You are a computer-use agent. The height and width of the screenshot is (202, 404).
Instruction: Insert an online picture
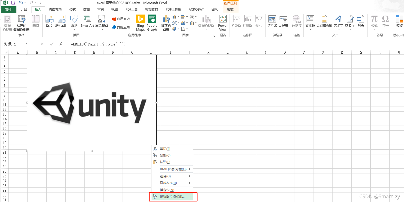(62, 21)
